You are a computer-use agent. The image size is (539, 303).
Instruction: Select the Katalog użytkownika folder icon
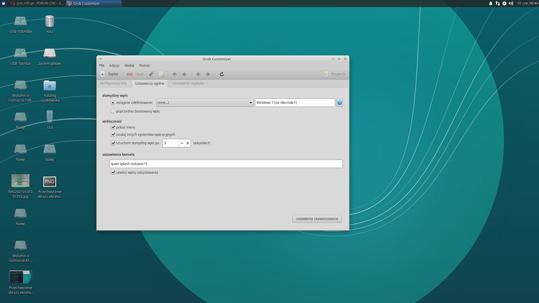point(50,85)
